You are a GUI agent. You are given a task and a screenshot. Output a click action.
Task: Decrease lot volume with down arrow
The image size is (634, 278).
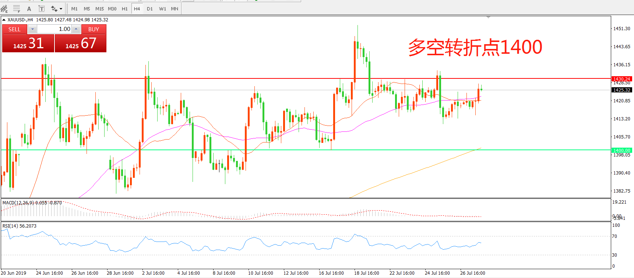click(32, 29)
